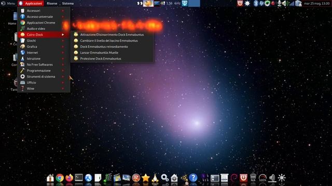The height and width of the screenshot is (186, 332).
Task: Choose Dock Emmabuntus reinsediamento
Action: point(112,47)
